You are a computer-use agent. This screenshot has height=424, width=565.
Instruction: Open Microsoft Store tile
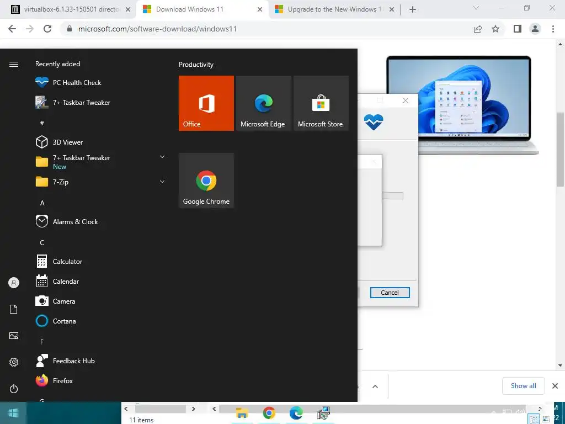[x=321, y=103]
